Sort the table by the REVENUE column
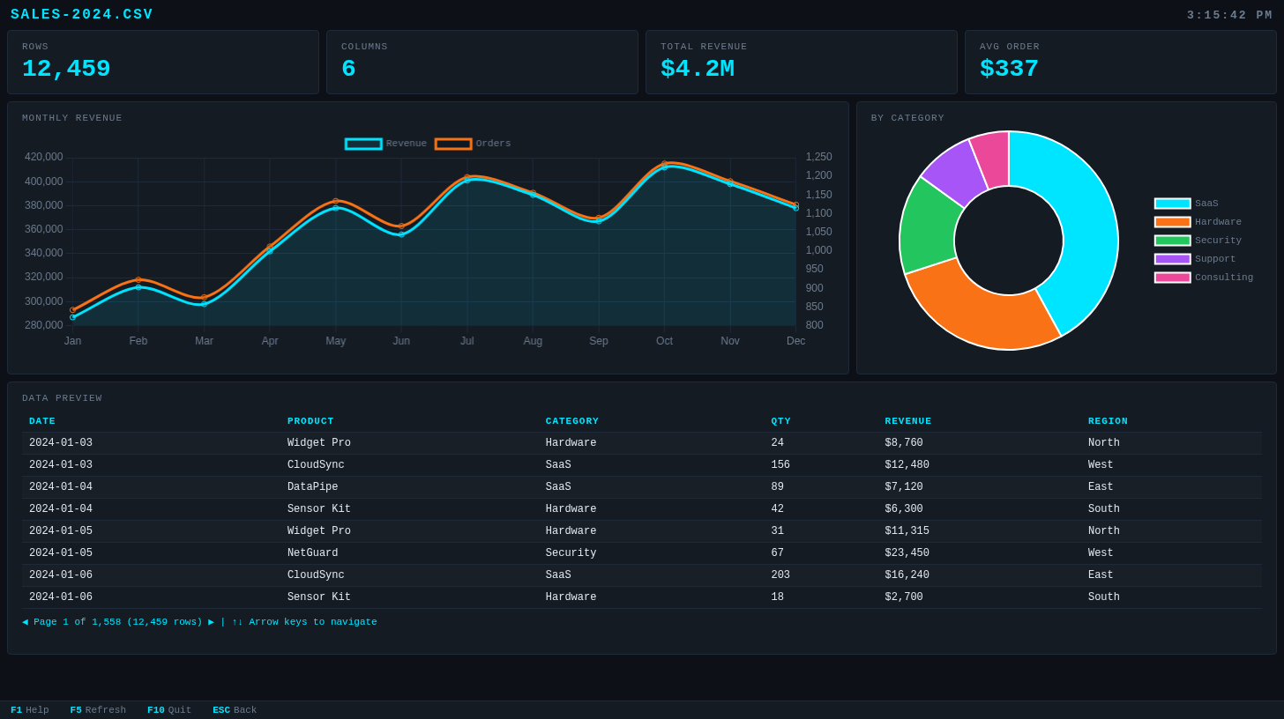The width and height of the screenshot is (1284, 719). click(x=908, y=421)
